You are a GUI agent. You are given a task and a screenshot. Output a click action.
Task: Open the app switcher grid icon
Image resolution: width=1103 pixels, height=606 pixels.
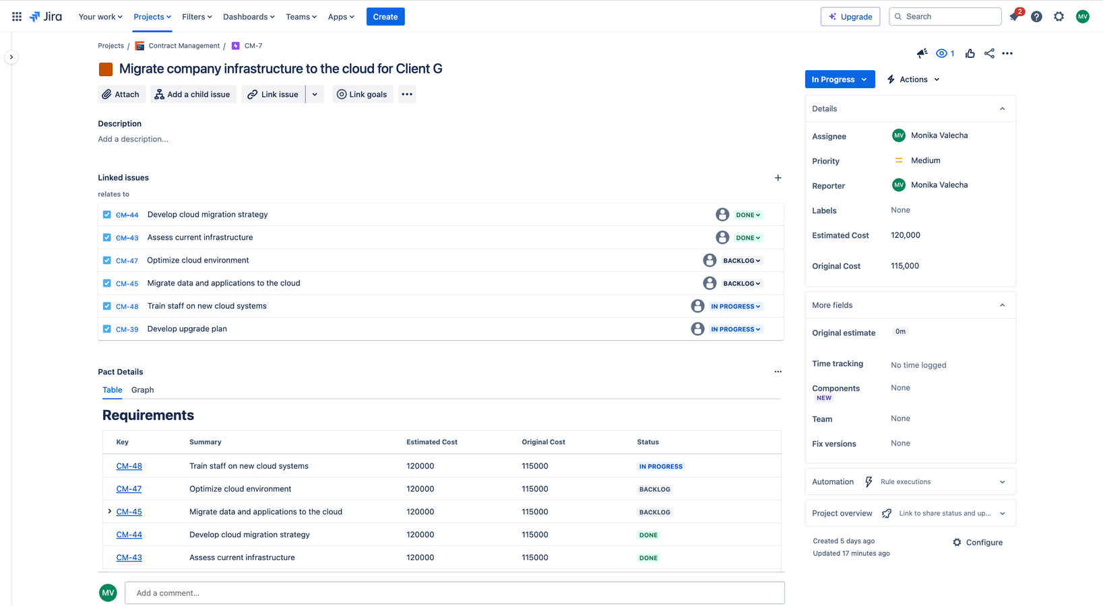click(17, 17)
